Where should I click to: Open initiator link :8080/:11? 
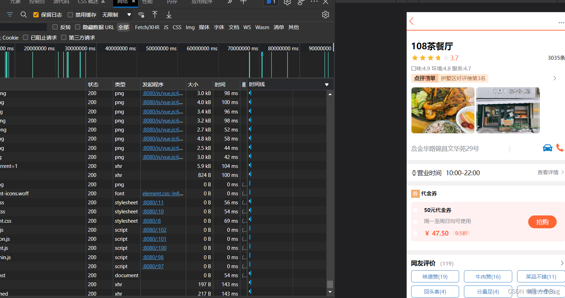coord(153,203)
